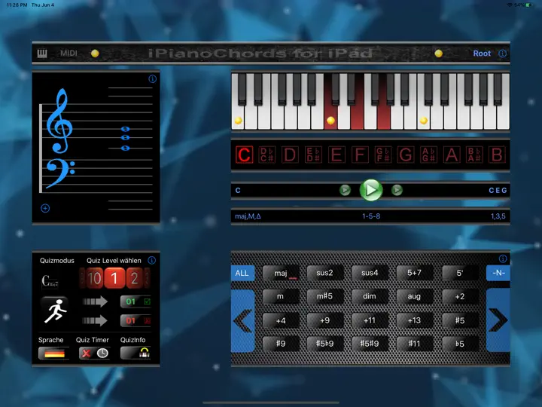This screenshot has height=407, width=542.
Task: Choose the #5b9 chord type
Action: 325,344
